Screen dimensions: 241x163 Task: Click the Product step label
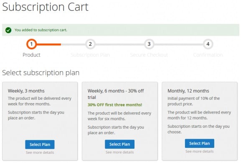[31, 55]
